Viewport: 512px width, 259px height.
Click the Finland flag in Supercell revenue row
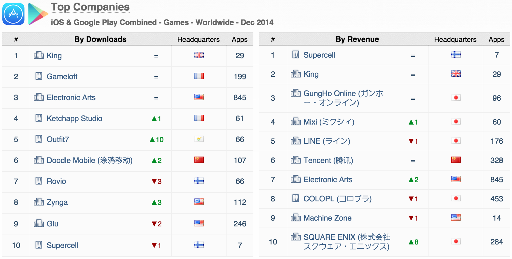456,54
